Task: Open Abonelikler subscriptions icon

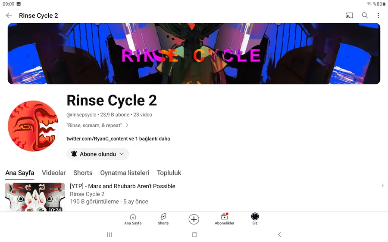Action: (x=225, y=219)
